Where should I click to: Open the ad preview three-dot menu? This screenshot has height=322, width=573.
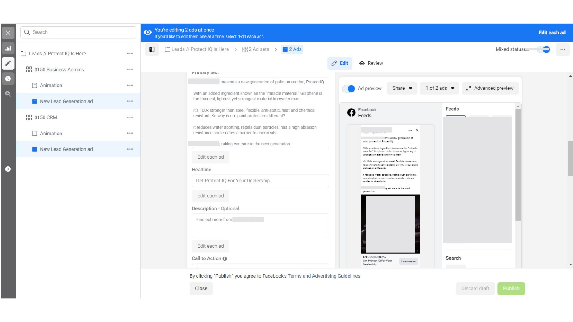[x=410, y=130]
